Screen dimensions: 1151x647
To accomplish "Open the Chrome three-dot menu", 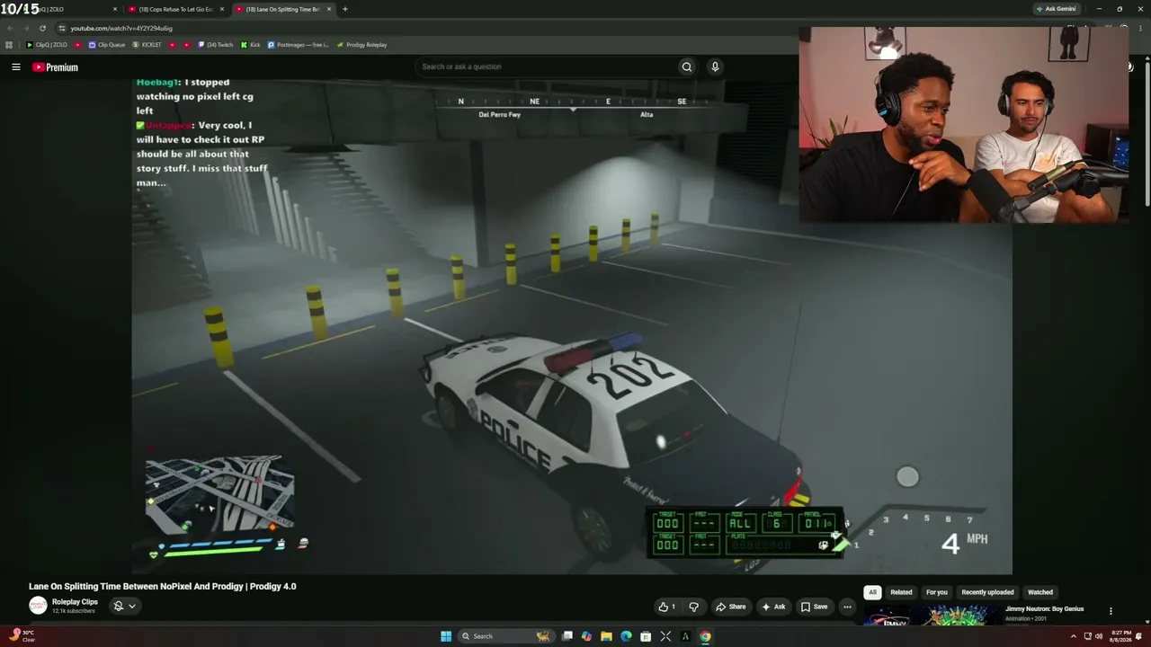I will click(x=1142, y=28).
